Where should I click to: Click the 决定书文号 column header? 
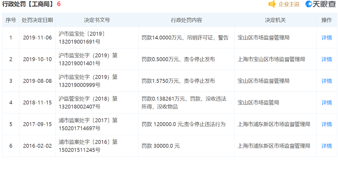click(x=97, y=20)
